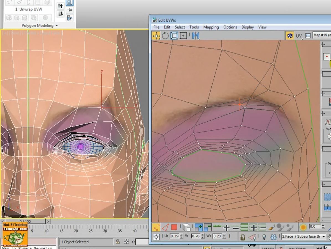Adjust the W value spinner arrows
331x249 pixels.
[224, 236]
